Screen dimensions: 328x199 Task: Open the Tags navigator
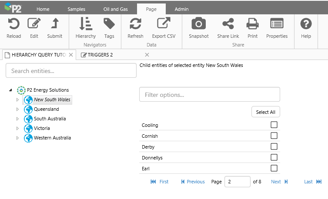[x=109, y=24]
